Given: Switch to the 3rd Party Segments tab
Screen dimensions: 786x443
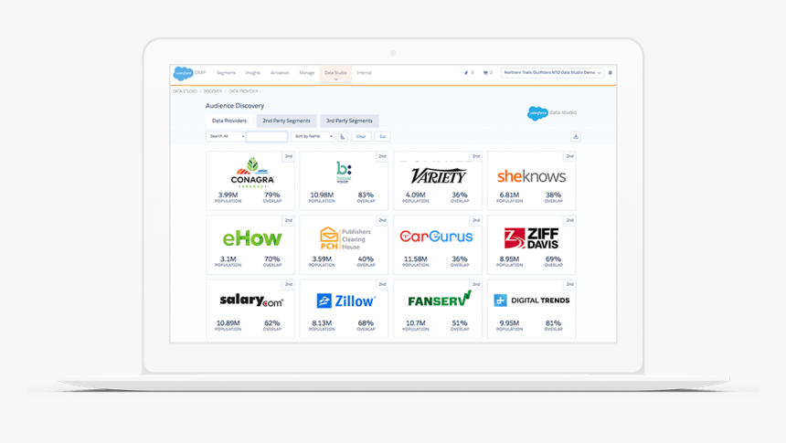Looking at the screenshot, I should [x=349, y=121].
